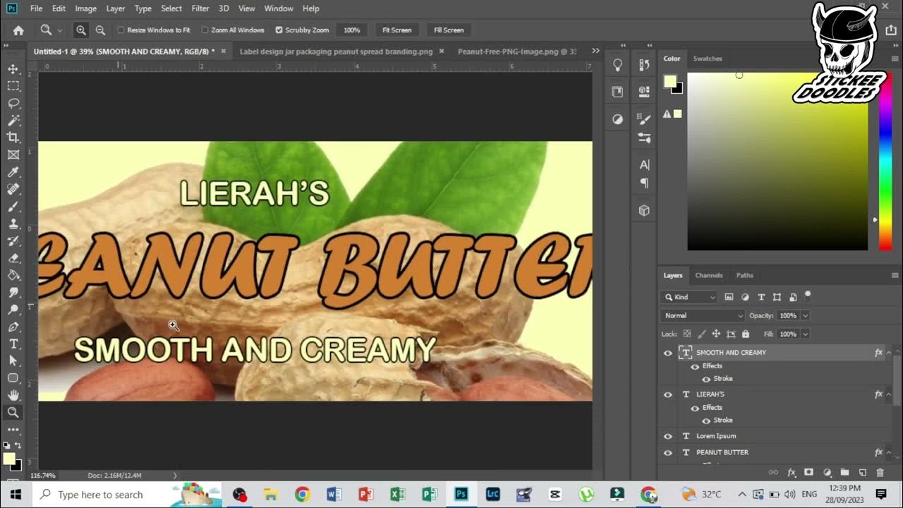903x508 pixels.
Task: Open the Opacity slider dropdown arrow
Action: tap(805, 315)
